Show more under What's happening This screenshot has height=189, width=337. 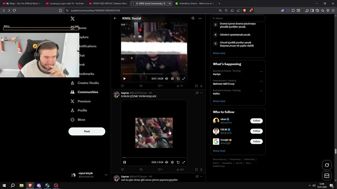[x=219, y=101]
